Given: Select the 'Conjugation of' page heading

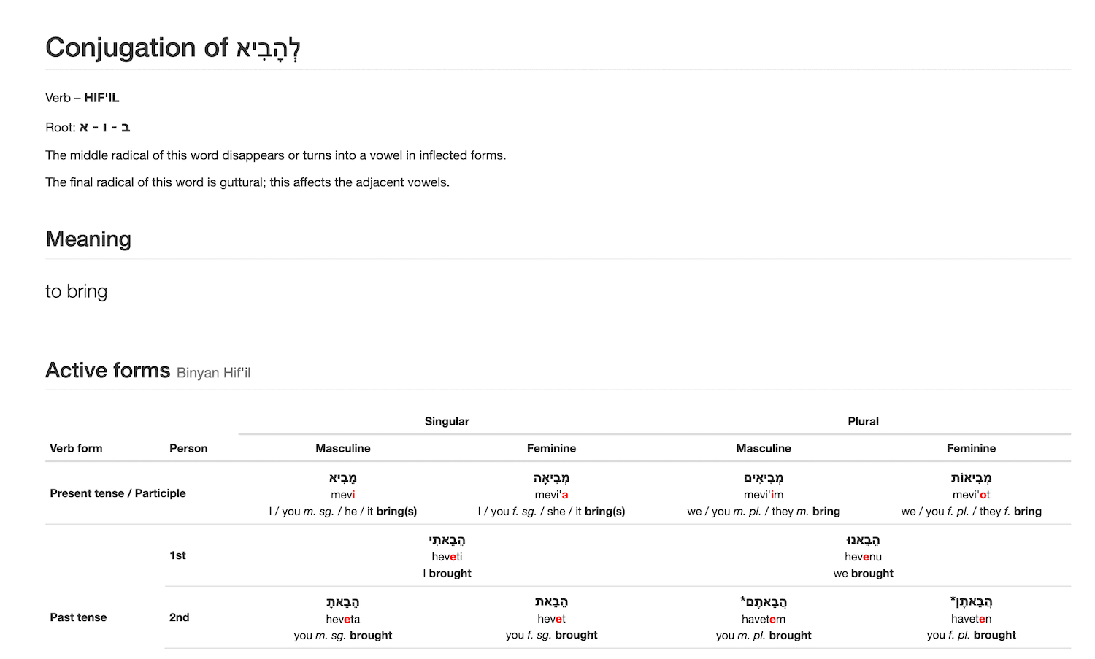Looking at the screenshot, I should point(173,48).
